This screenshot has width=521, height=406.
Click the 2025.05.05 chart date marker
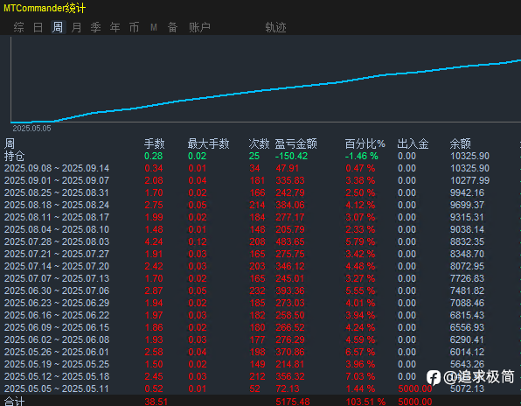[31, 129]
